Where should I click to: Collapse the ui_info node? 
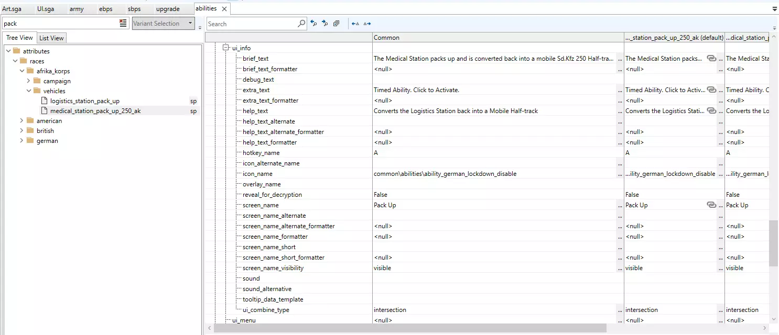226,48
